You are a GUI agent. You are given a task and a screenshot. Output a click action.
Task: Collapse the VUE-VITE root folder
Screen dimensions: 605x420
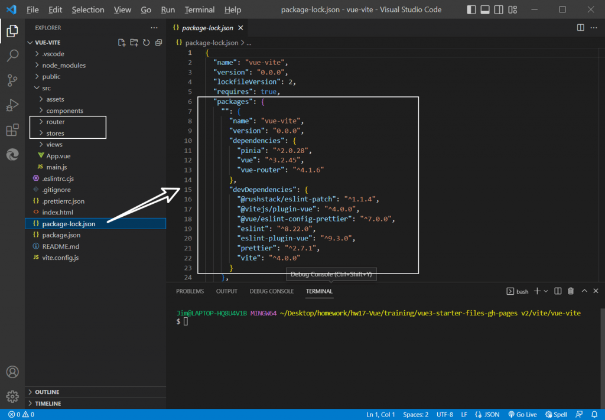point(95,43)
